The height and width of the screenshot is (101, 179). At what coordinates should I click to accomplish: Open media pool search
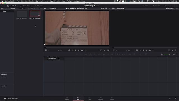click(38, 9)
